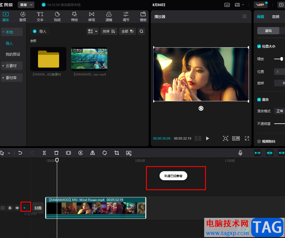Split the clip at the playhead
Viewport: 285px width, 238px height.
point(44,153)
